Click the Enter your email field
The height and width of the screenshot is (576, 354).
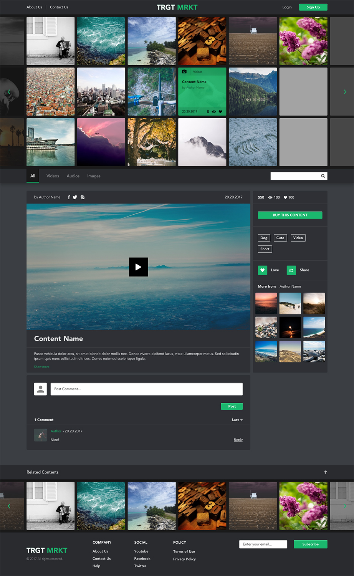[x=263, y=544]
